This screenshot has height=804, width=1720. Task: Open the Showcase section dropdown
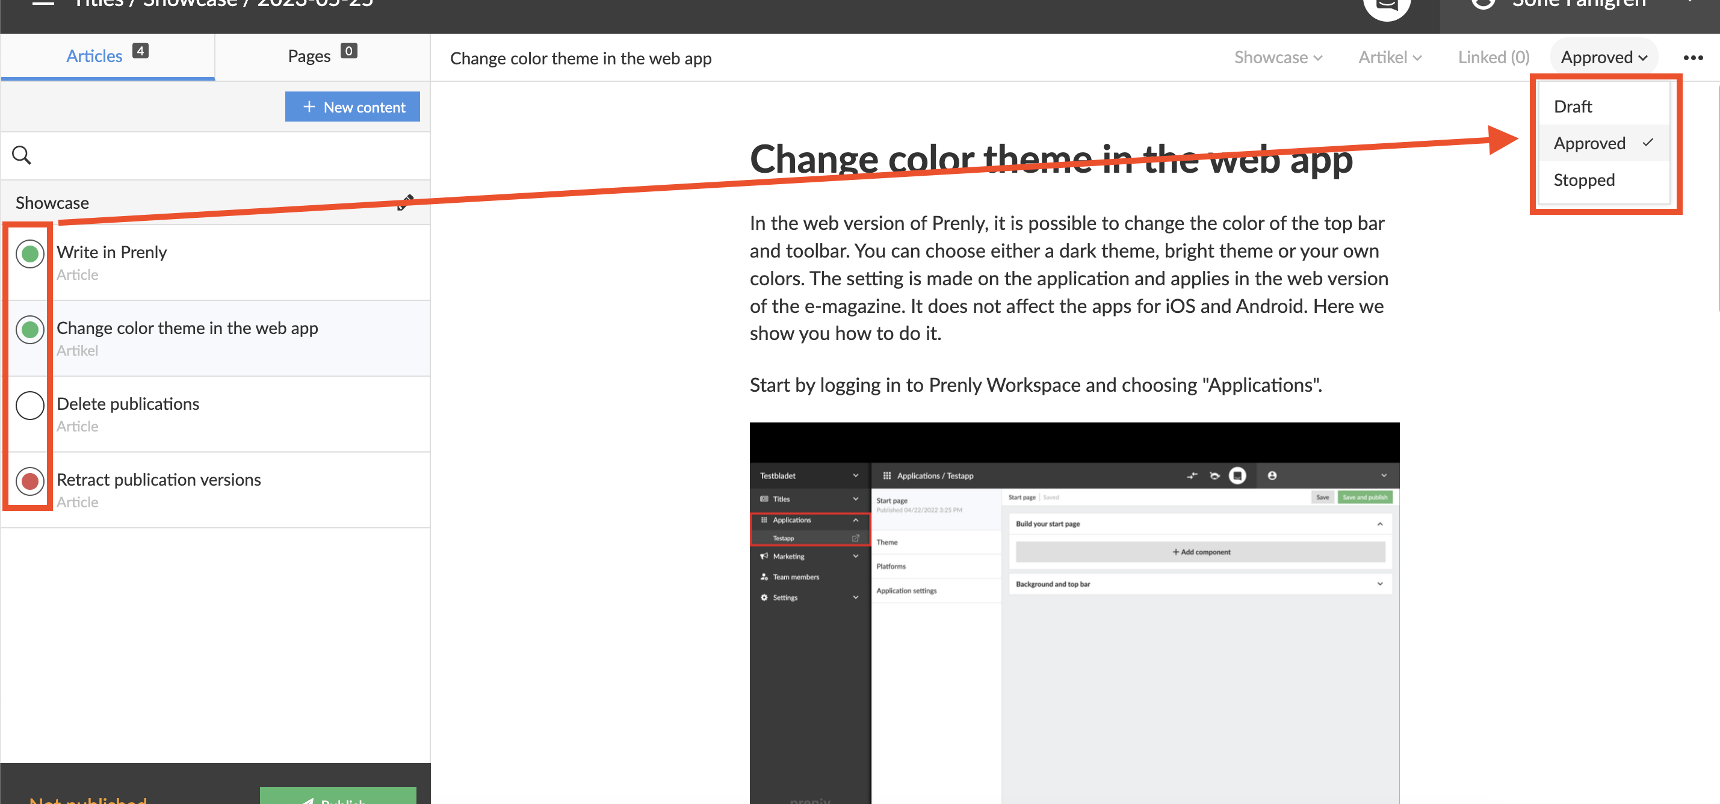tap(1277, 58)
